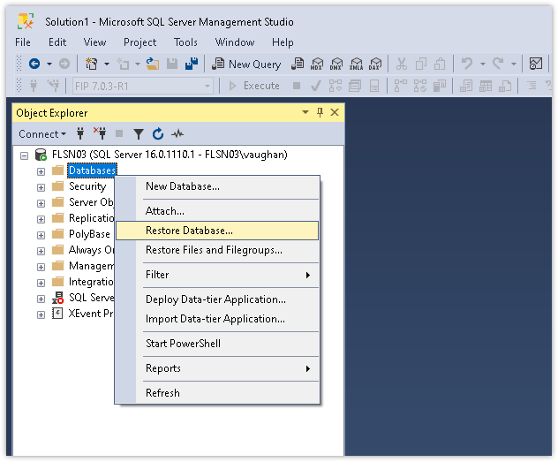The width and height of the screenshot is (558, 462).
Task: Open a DAX query editor
Action: [x=374, y=64]
